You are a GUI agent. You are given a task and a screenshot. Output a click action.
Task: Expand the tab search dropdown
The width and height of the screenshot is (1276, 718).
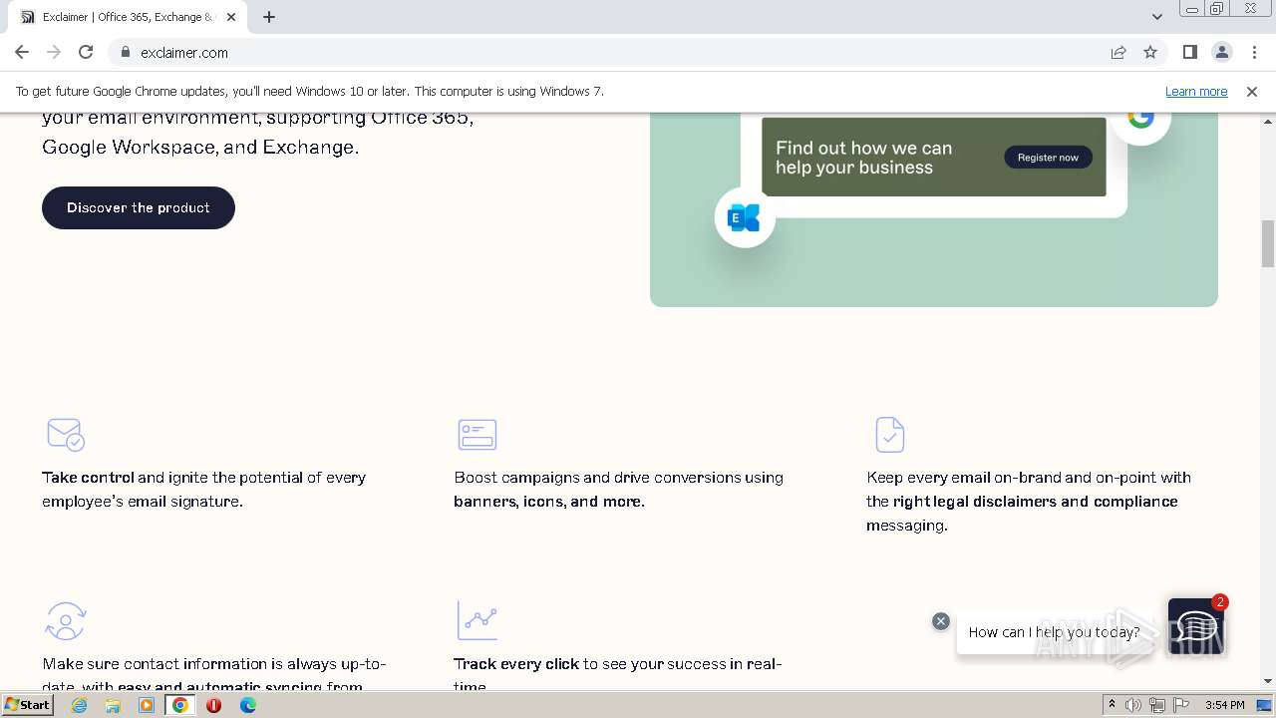point(1156,17)
